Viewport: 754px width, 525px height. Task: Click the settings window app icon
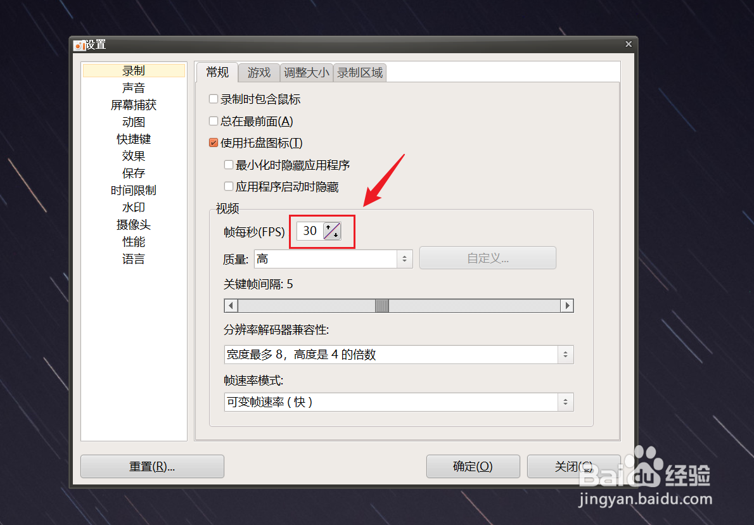tap(79, 45)
